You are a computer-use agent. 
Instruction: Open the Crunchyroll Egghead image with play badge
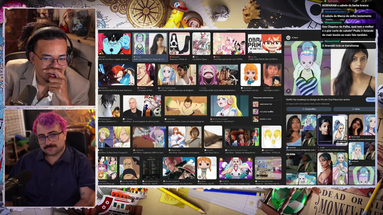[x=149, y=137]
